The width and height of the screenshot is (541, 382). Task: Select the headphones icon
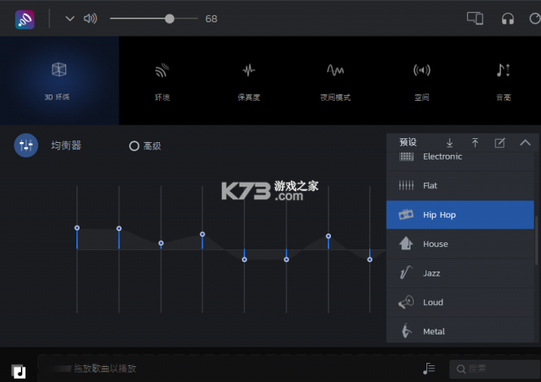coord(508,18)
